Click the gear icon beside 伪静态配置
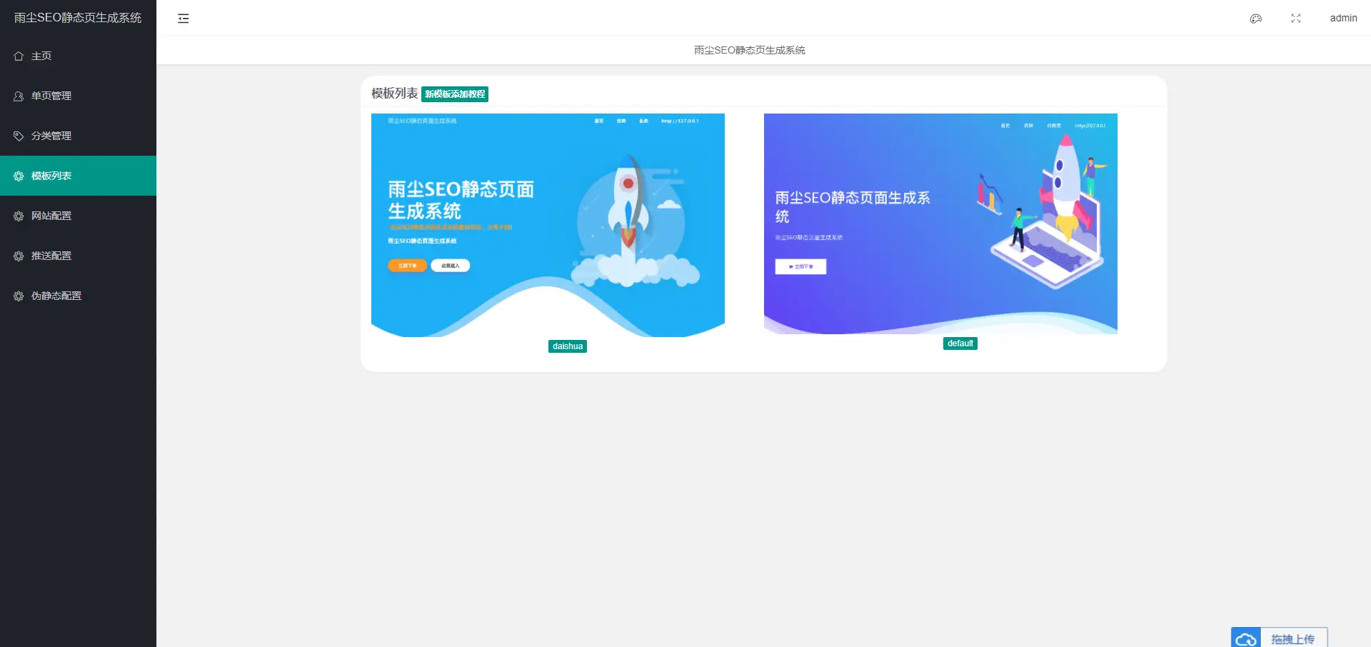This screenshot has height=647, width=1371. (x=18, y=295)
